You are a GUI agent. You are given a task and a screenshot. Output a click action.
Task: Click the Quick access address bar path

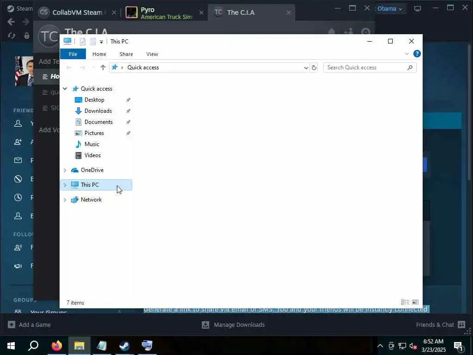click(143, 67)
